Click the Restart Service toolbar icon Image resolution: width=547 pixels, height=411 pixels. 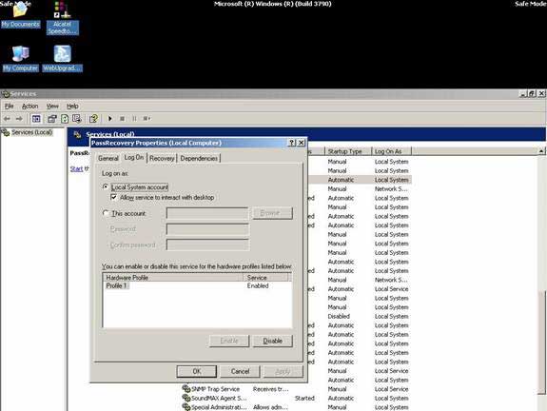pyautogui.click(x=147, y=119)
